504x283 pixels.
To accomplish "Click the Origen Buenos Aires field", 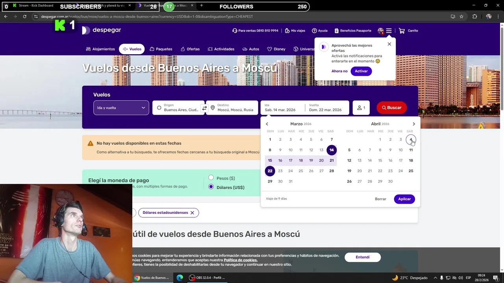I will coord(178,108).
